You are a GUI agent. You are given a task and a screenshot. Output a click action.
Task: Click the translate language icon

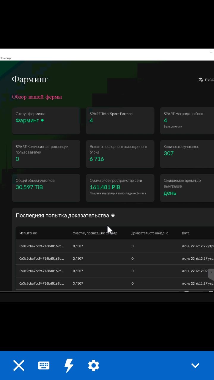[201, 80]
